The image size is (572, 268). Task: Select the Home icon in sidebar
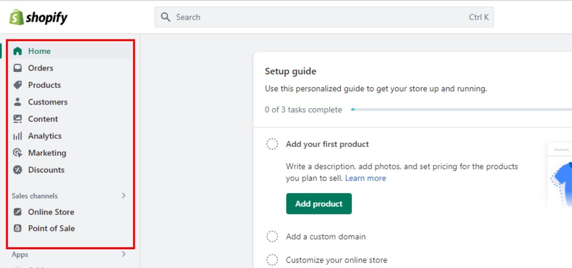pos(18,51)
